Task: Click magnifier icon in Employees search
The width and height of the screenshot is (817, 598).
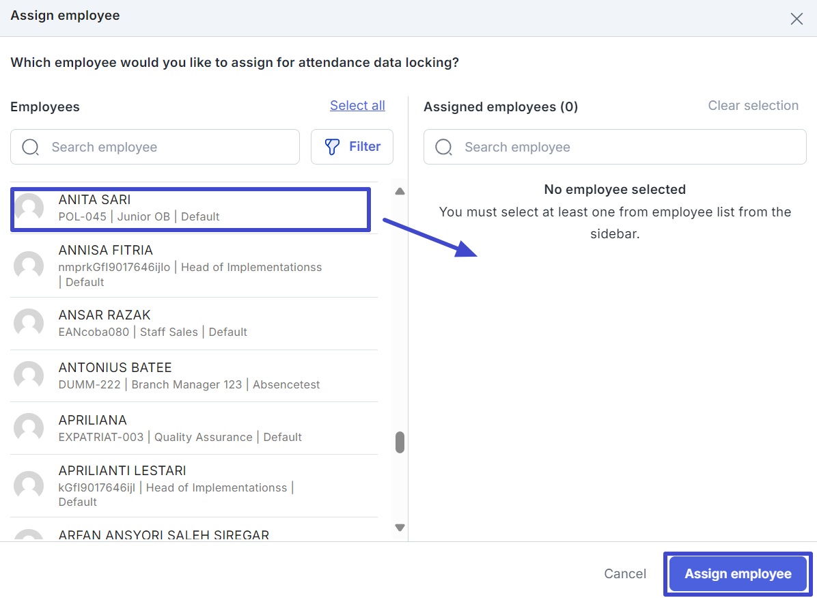Action: click(30, 147)
